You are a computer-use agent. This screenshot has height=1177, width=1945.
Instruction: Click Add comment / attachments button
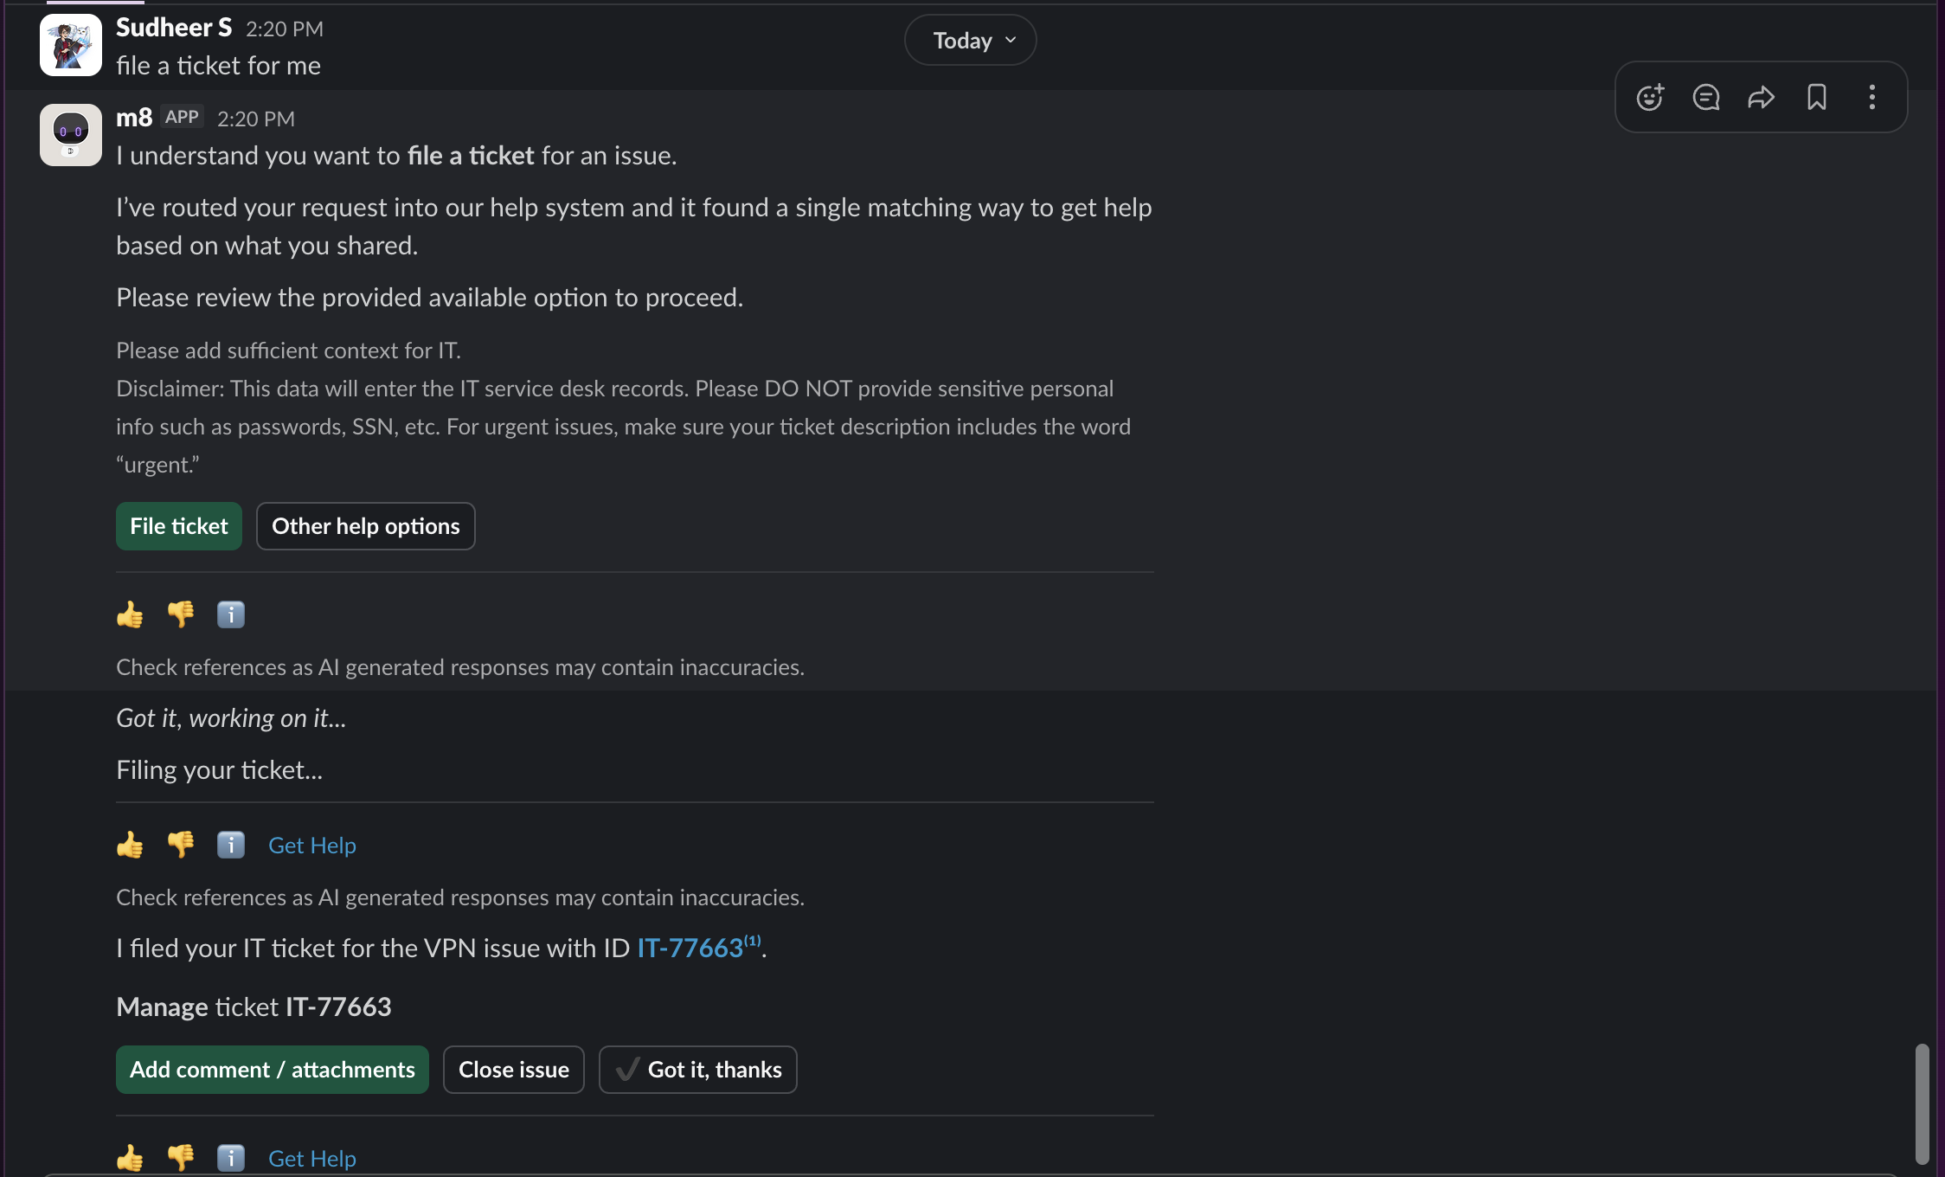point(272,1070)
